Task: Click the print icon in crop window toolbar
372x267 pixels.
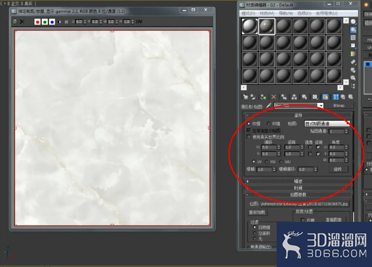Action: point(15,22)
